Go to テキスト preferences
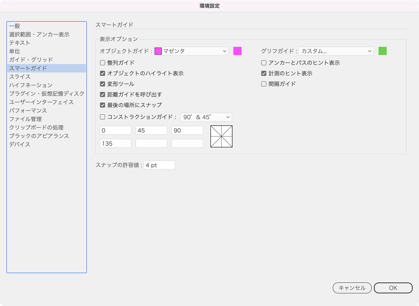 [x=46, y=43]
